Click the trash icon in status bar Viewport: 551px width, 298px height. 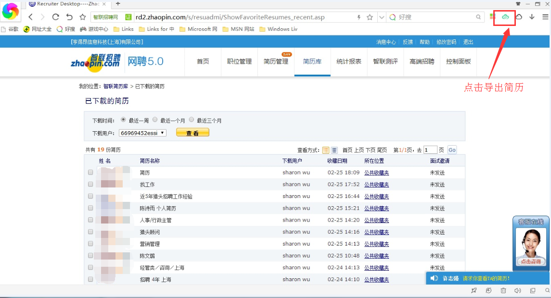503,291
